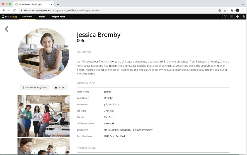
Task: Open the Project Roles tab
Action: click(x=58, y=16)
